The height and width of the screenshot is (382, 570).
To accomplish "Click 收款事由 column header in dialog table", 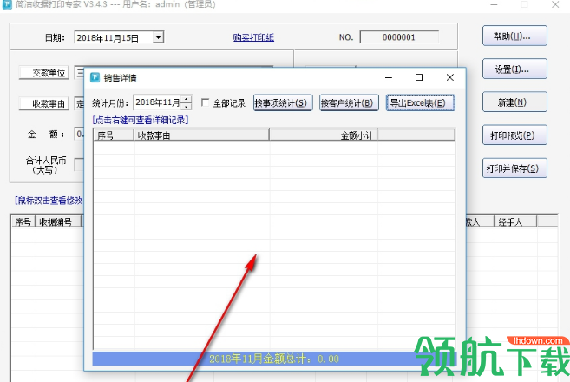I will 202,135.
